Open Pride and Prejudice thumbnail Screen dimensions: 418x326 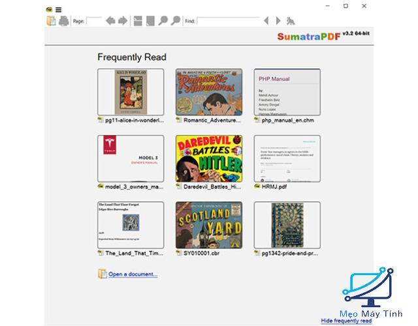pyautogui.click(x=287, y=225)
